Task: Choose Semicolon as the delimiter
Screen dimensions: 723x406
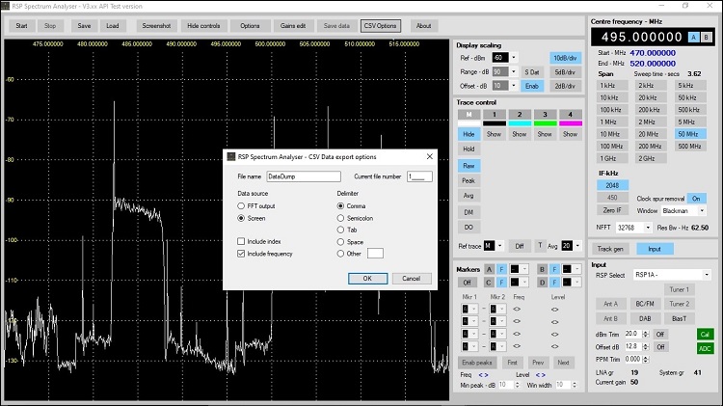Action: [339, 218]
